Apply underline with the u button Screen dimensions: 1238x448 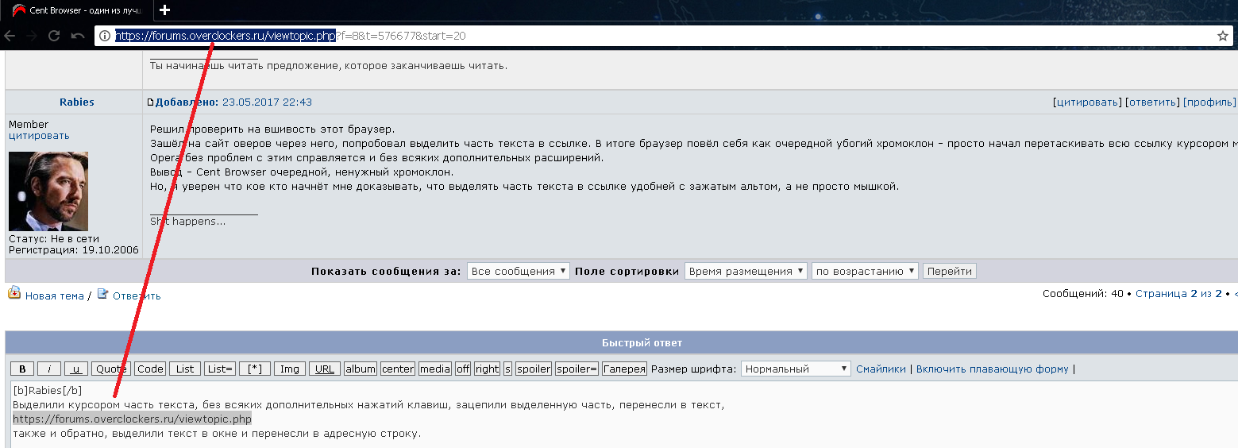(76, 369)
